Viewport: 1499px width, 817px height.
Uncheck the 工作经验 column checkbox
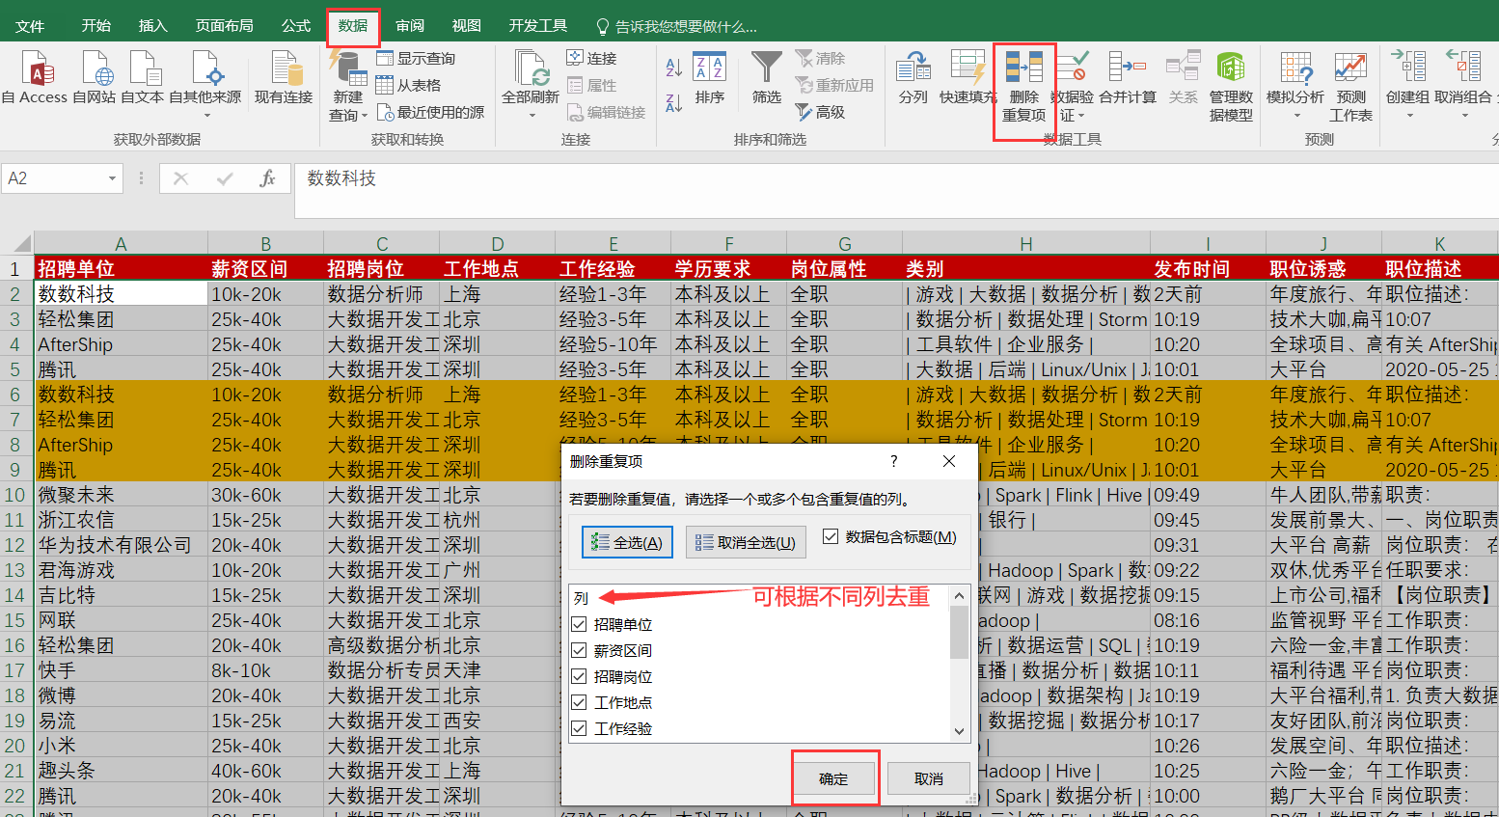click(x=579, y=728)
